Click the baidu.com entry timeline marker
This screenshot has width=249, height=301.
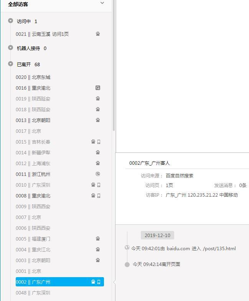pyautogui.click(x=127, y=247)
